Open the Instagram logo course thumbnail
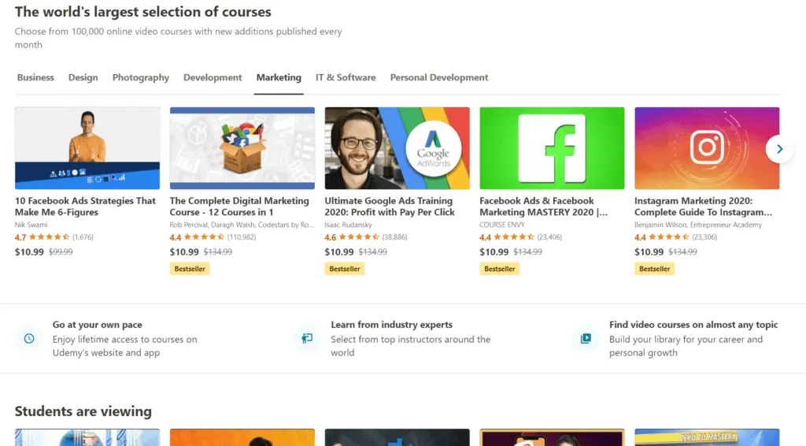Screen dimensions: 806x446 [707, 148]
